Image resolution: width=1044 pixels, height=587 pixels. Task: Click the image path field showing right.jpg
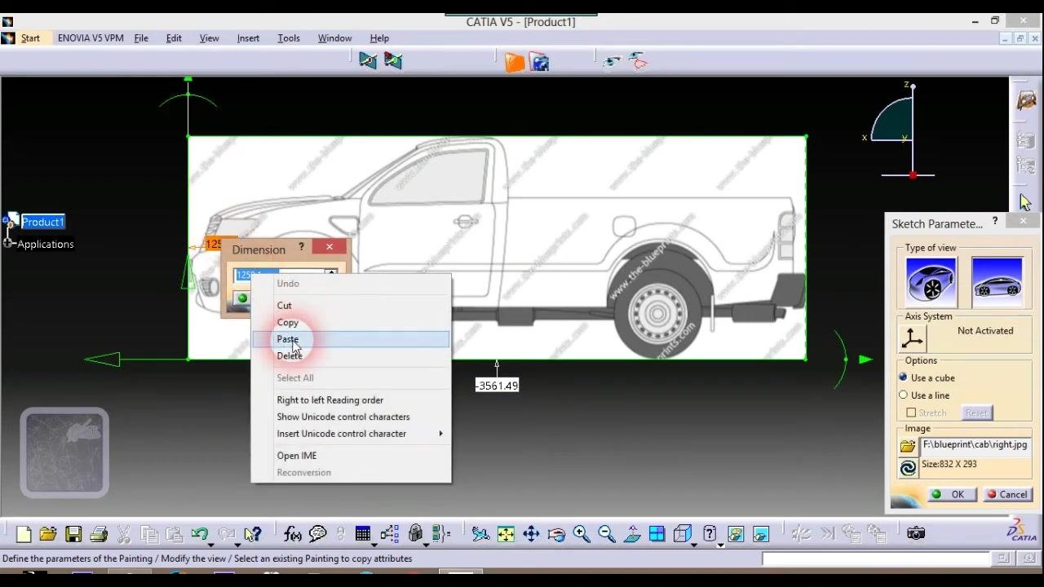pyautogui.click(x=975, y=445)
